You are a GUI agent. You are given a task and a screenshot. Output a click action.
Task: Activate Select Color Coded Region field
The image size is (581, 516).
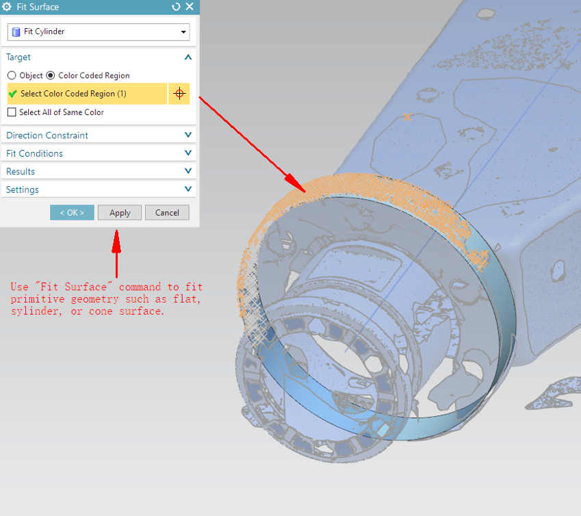coord(87,94)
